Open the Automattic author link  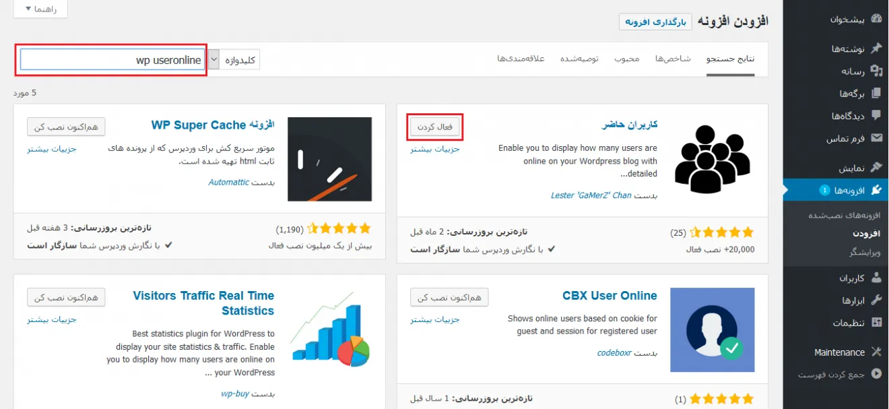coord(229,183)
